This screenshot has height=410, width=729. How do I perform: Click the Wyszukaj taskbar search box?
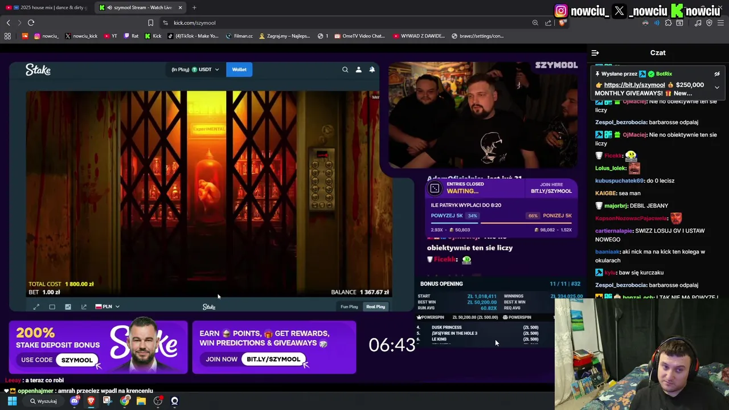point(43,401)
